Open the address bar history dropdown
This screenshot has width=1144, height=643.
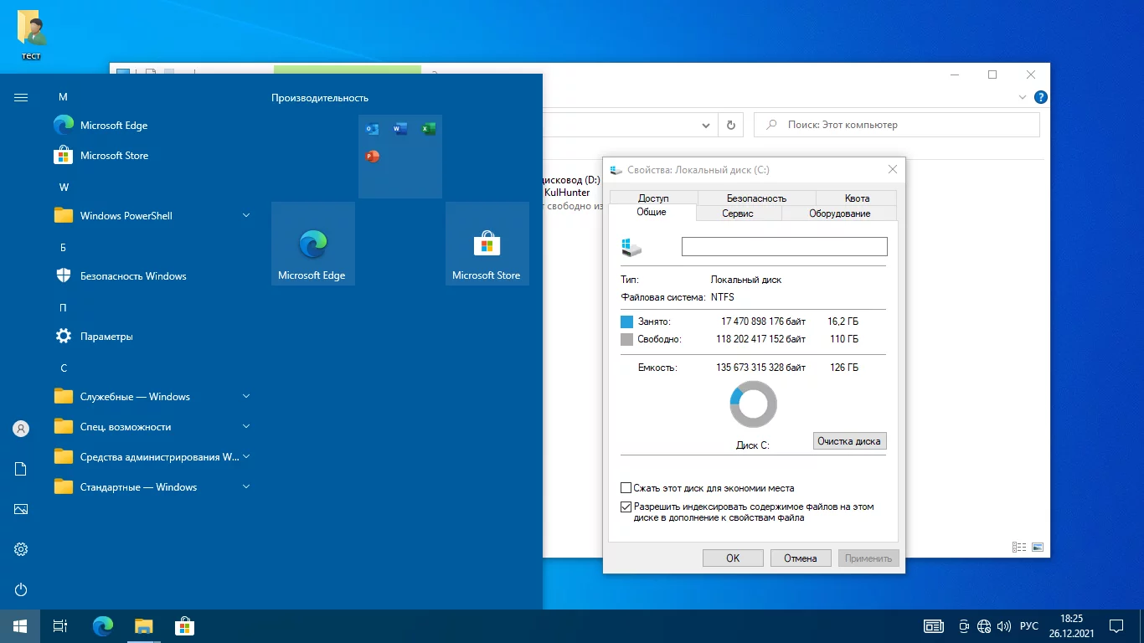706,125
